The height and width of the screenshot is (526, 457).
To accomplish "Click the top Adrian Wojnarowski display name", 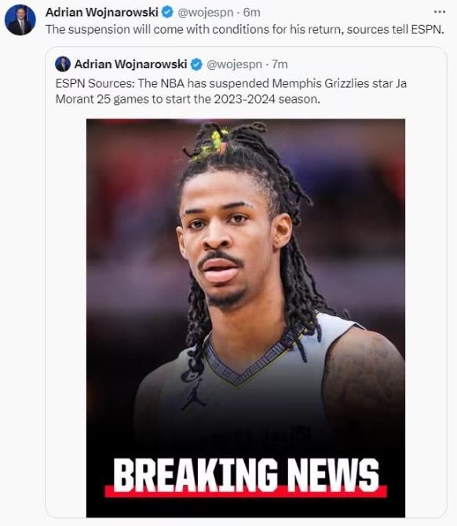I will 101,13.
